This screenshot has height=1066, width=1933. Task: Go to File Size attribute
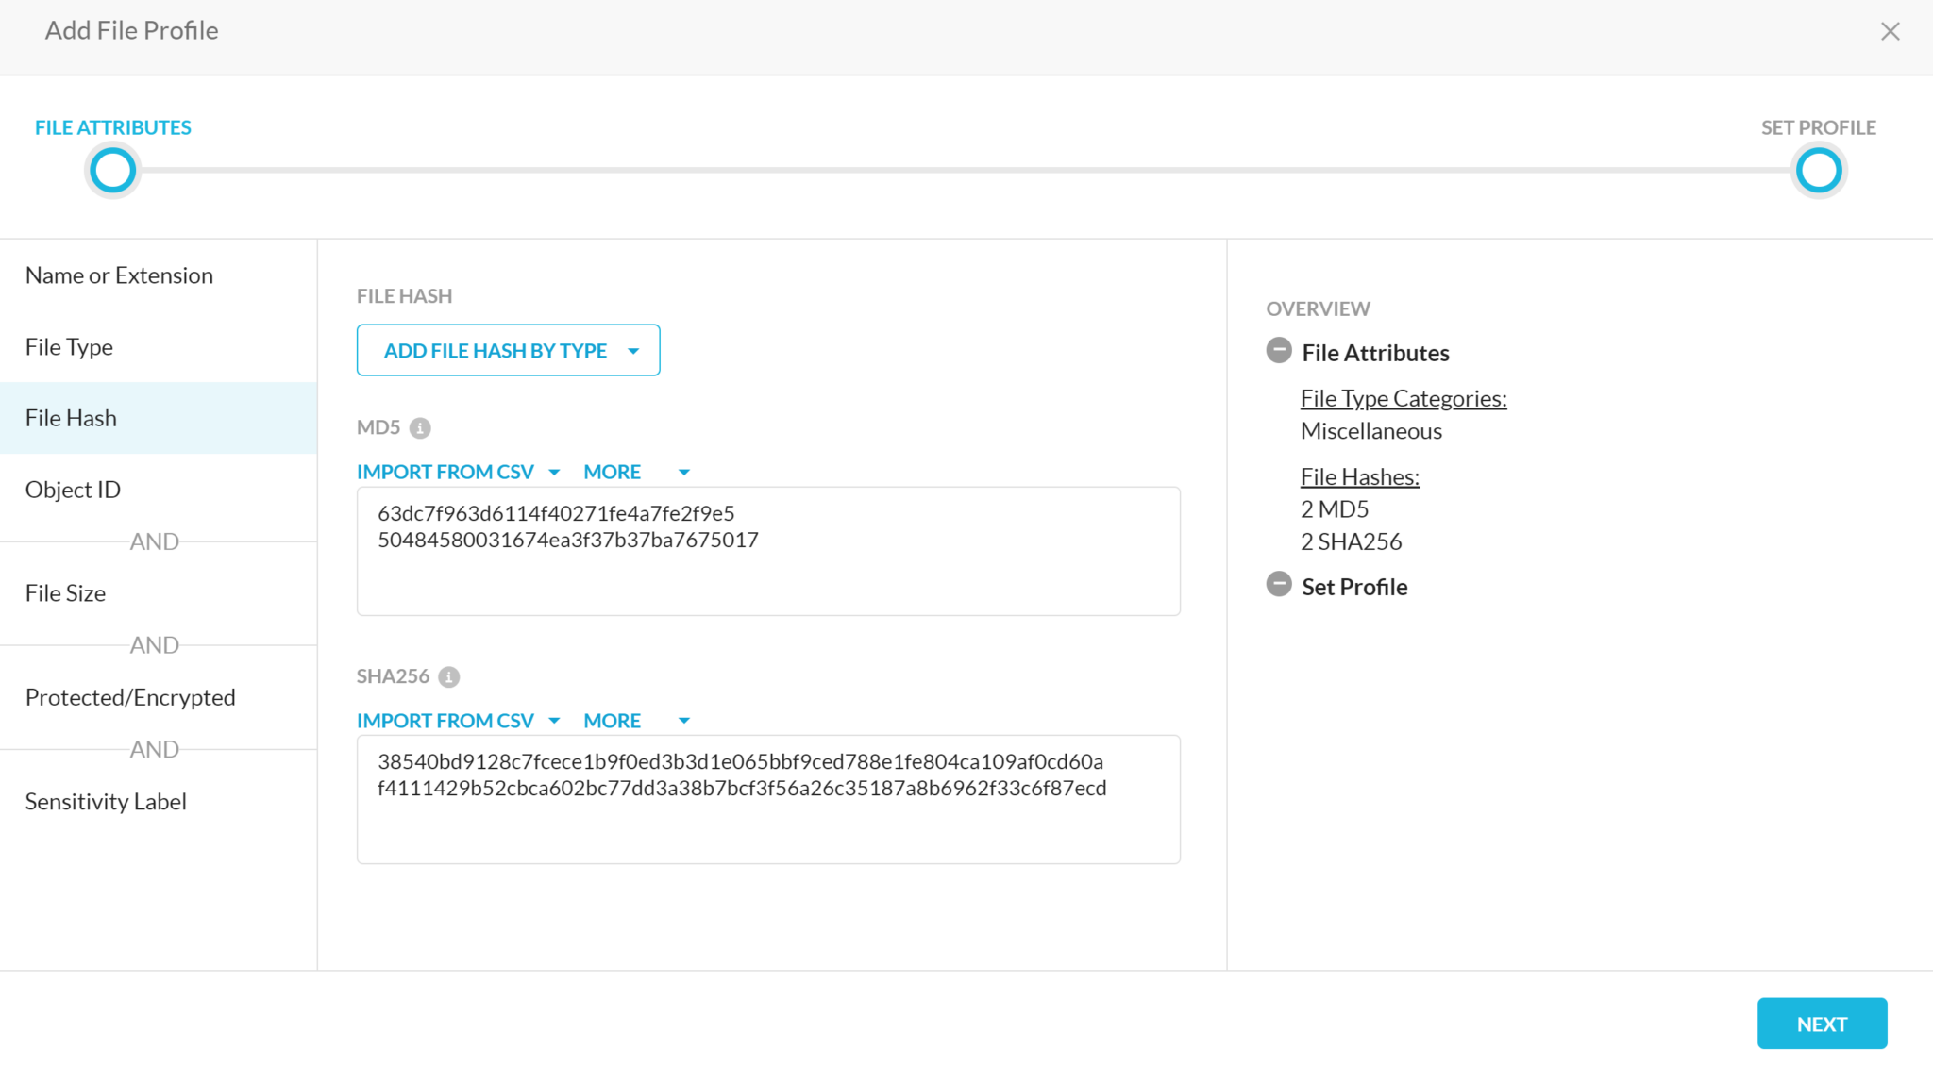(x=65, y=593)
